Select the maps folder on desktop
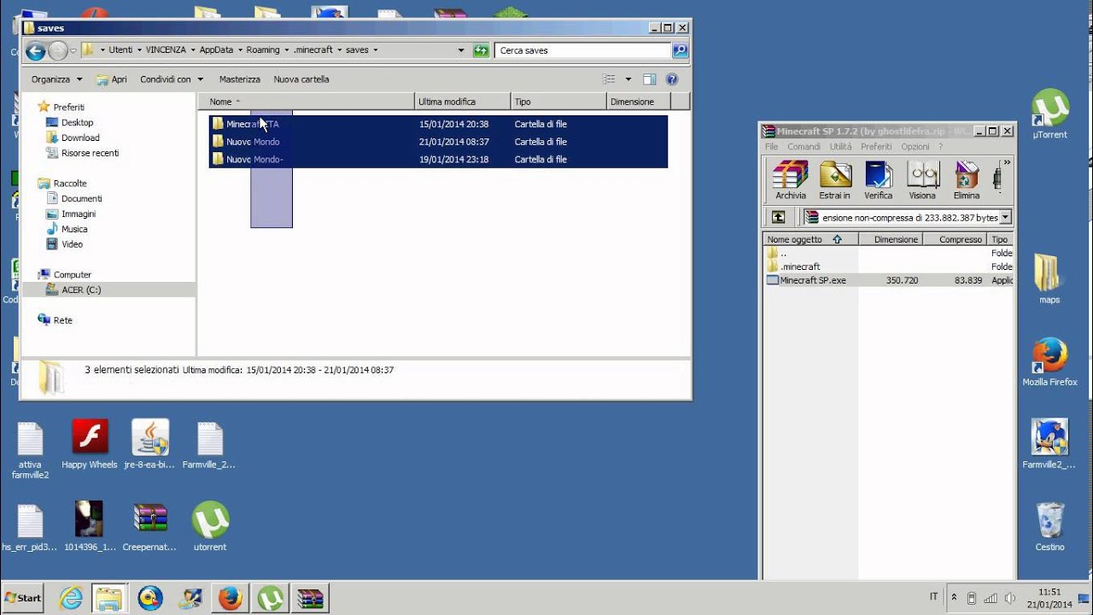The height and width of the screenshot is (615, 1093). [x=1049, y=279]
